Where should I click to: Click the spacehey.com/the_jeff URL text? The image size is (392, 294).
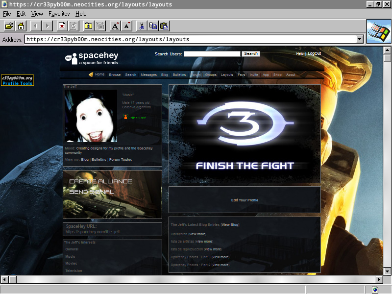[93, 232]
